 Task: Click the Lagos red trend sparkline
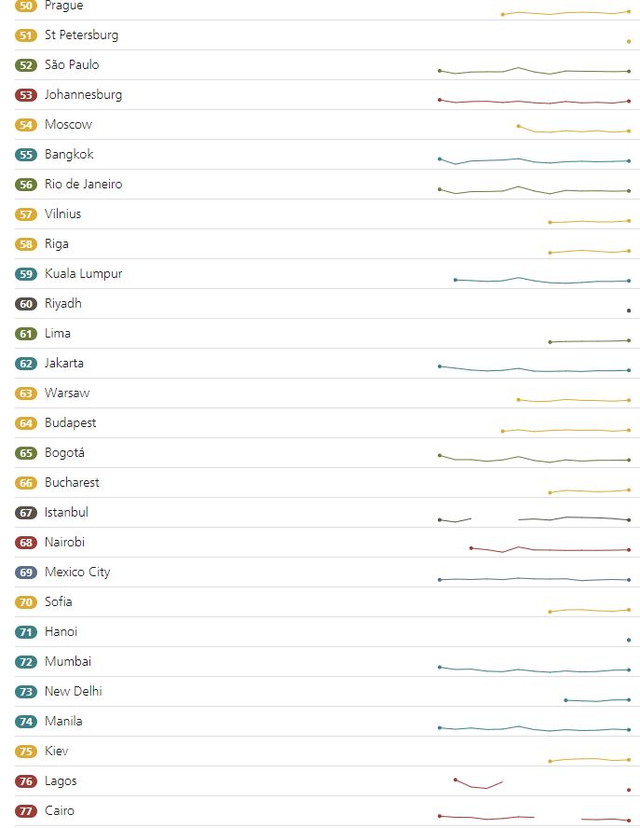[x=479, y=786]
